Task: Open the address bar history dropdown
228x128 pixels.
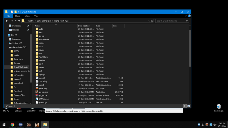Action: point(149,21)
